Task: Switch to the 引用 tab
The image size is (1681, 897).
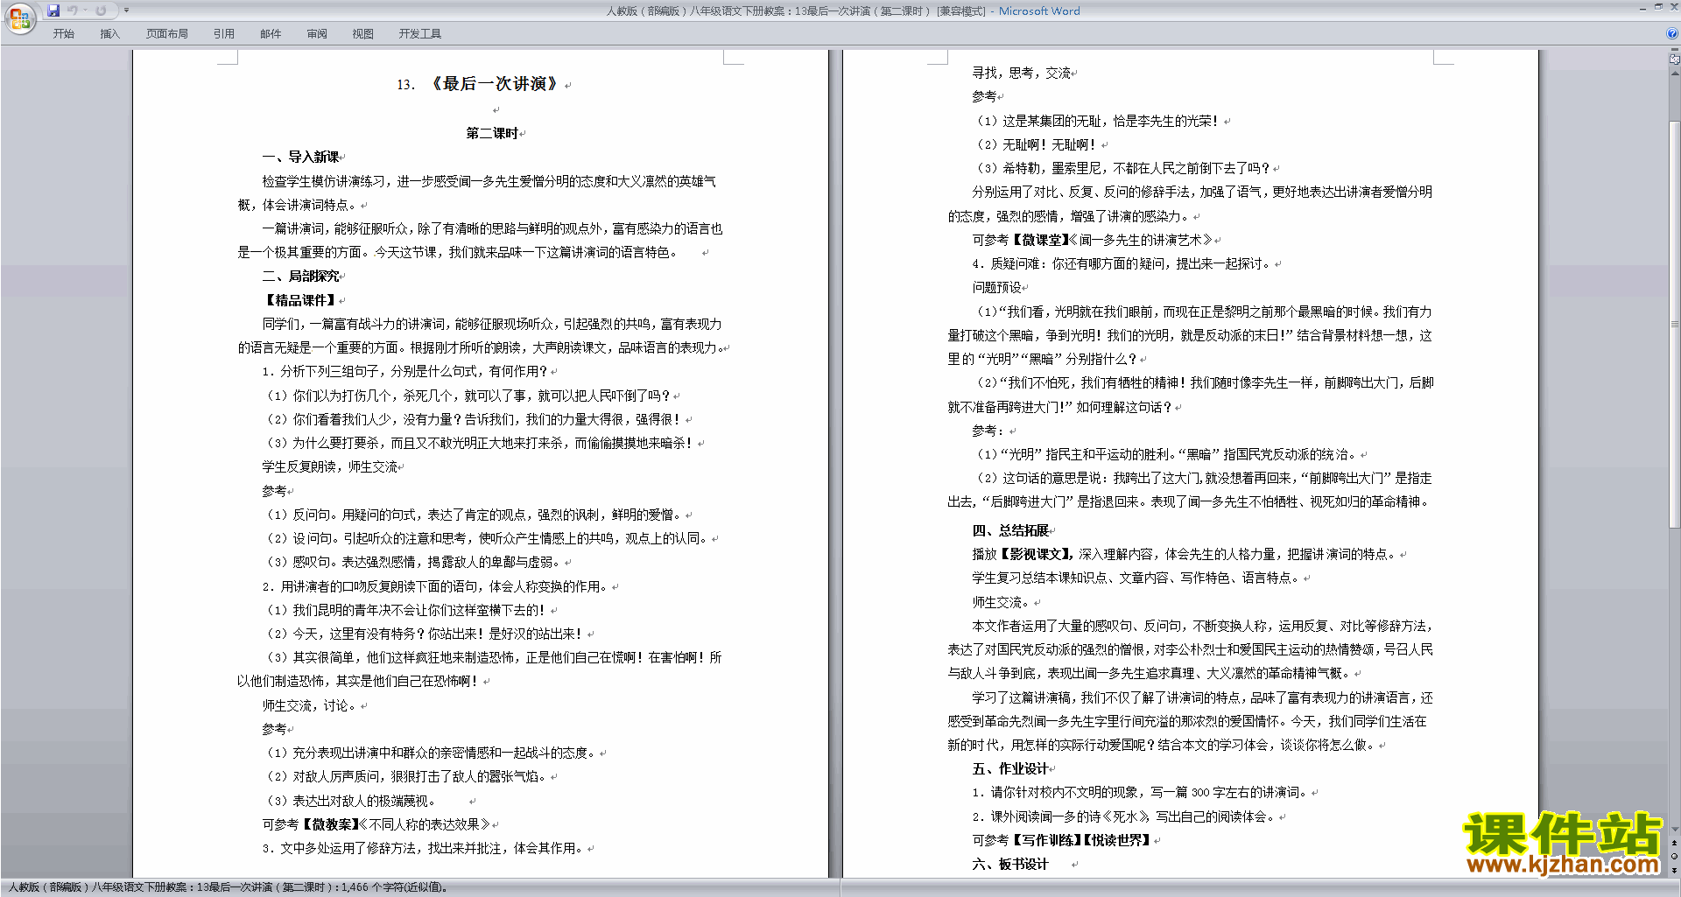Action: [224, 34]
